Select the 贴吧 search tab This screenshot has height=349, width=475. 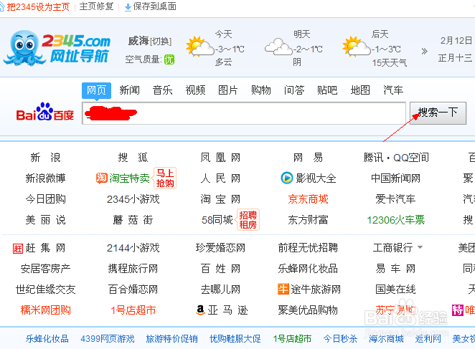click(327, 90)
